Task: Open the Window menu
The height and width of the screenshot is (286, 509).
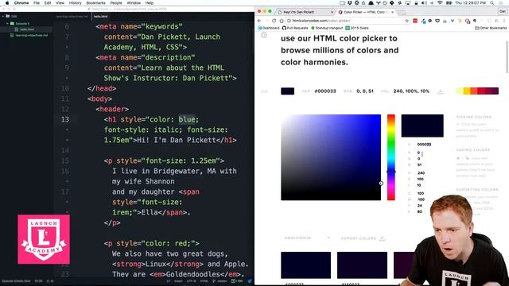Action: coord(134,3)
